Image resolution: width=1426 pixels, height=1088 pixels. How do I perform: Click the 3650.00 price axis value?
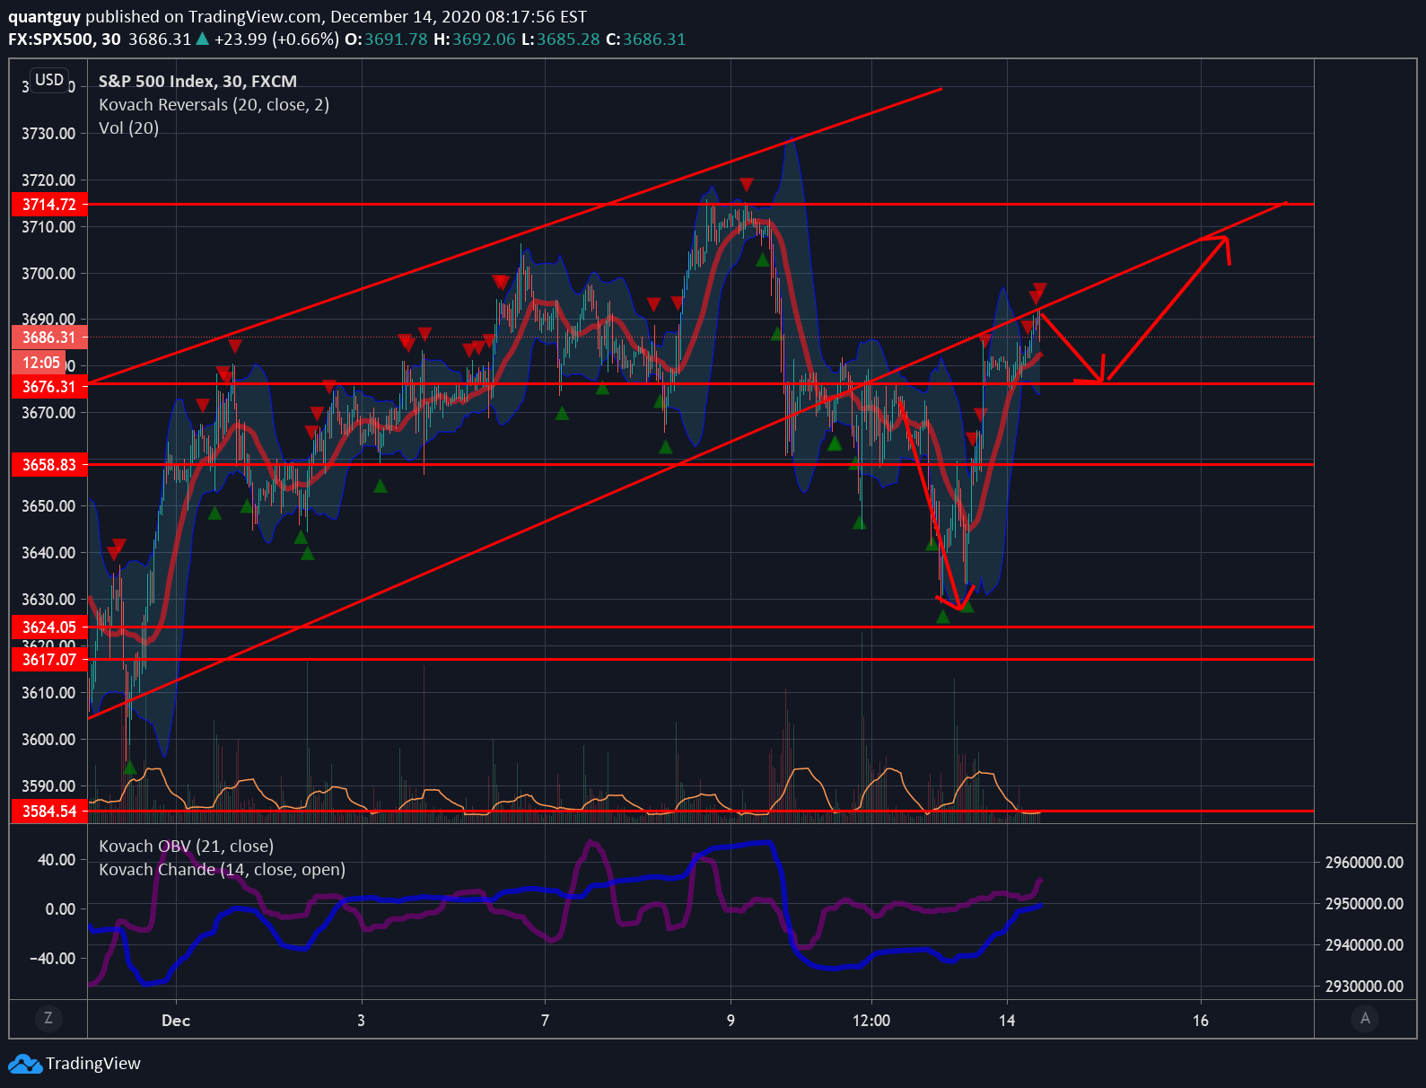coord(48,506)
